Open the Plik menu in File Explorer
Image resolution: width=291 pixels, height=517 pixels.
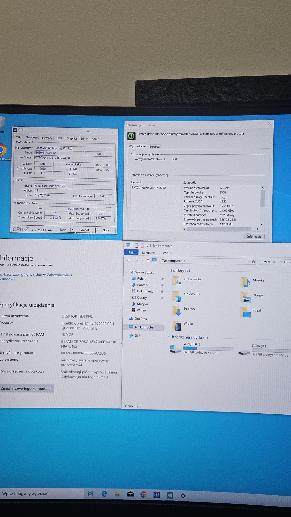click(x=131, y=253)
